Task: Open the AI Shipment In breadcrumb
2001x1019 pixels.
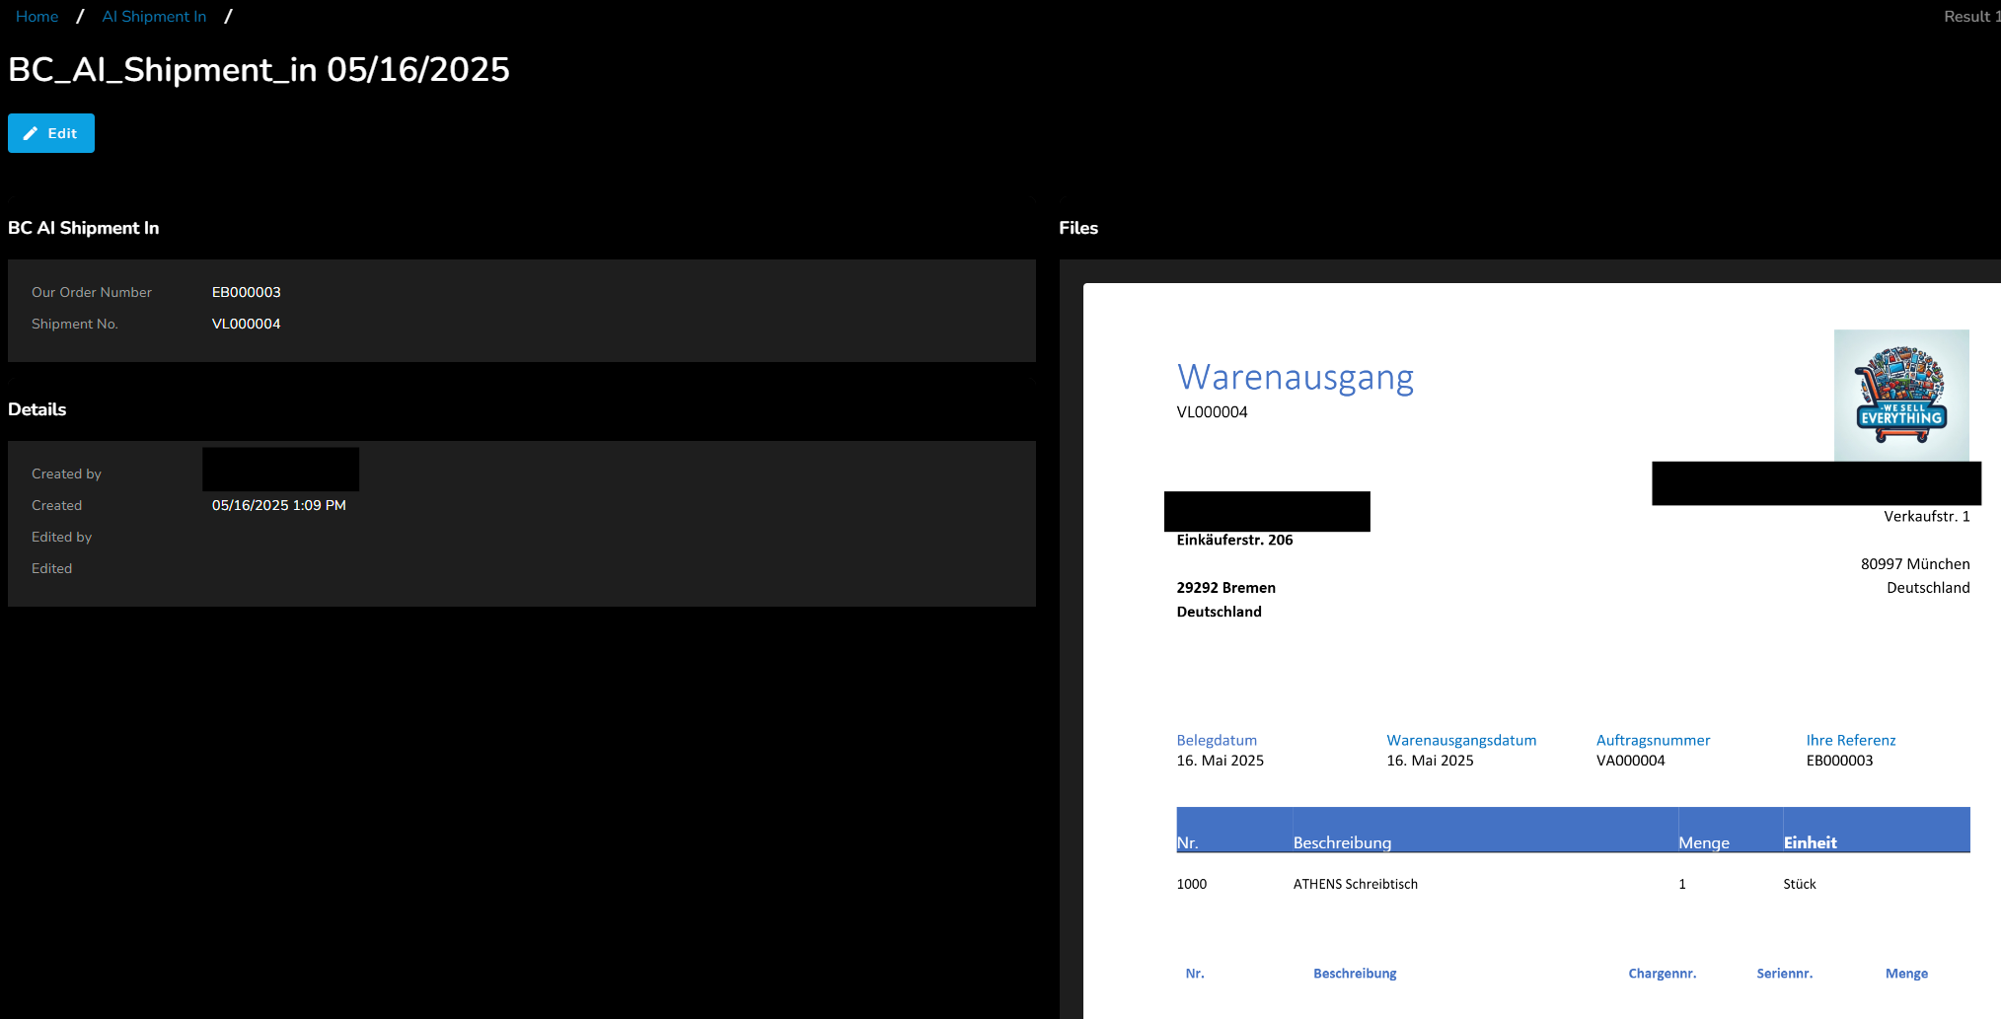Action: (x=154, y=17)
